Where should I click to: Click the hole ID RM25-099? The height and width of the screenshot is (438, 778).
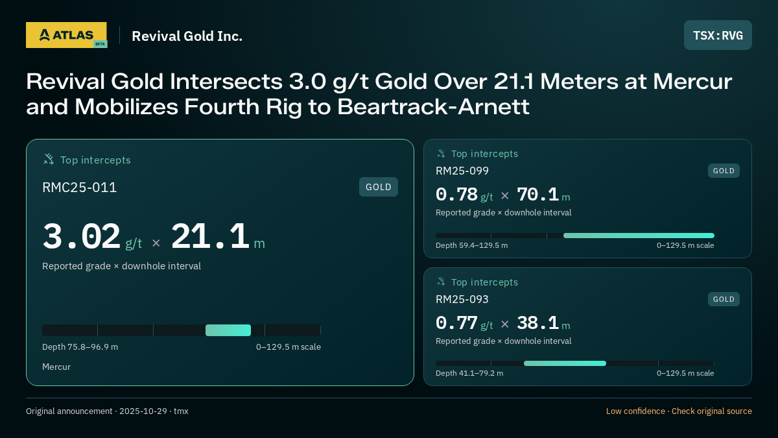click(x=462, y=171)
